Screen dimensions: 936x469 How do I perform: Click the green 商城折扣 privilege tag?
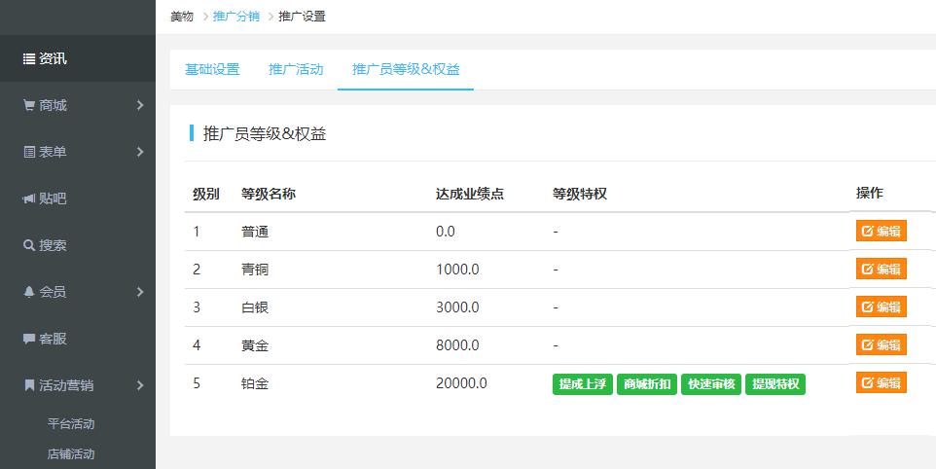(647, 383)
